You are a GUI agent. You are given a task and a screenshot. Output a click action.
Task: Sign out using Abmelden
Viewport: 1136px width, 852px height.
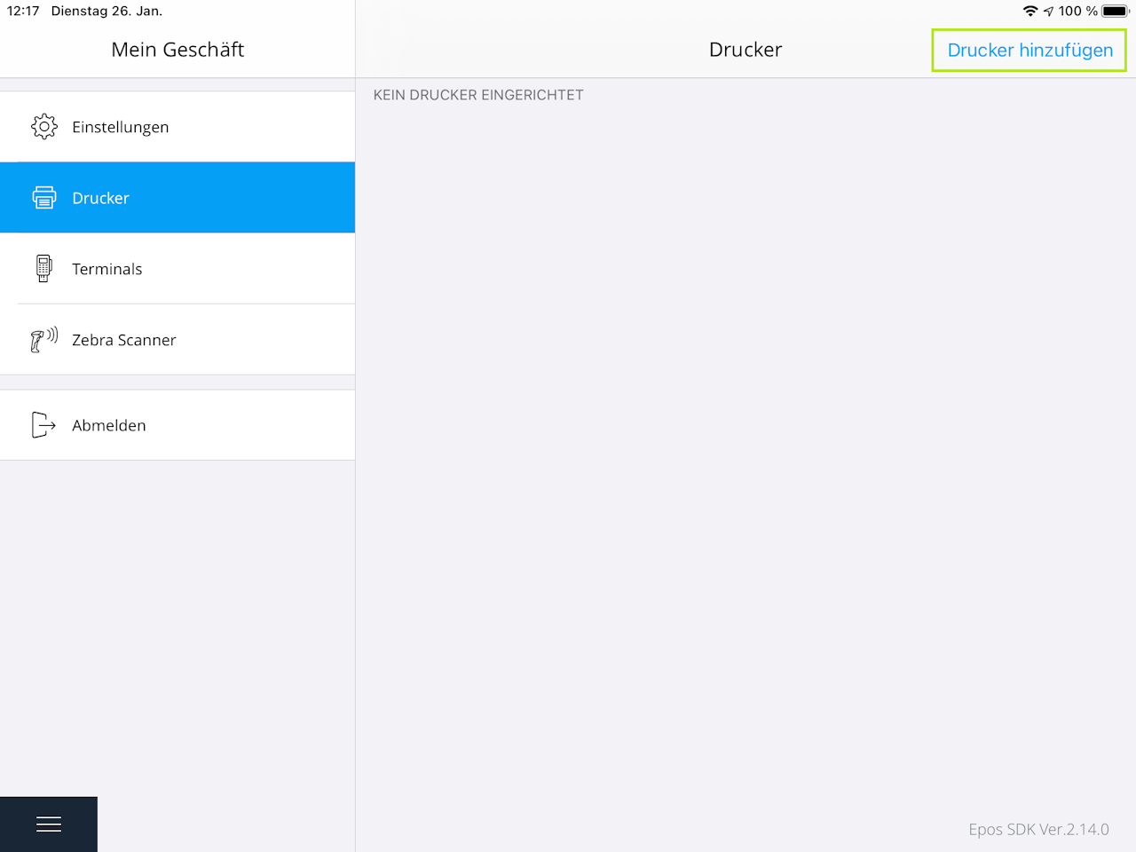click(177, 425)
